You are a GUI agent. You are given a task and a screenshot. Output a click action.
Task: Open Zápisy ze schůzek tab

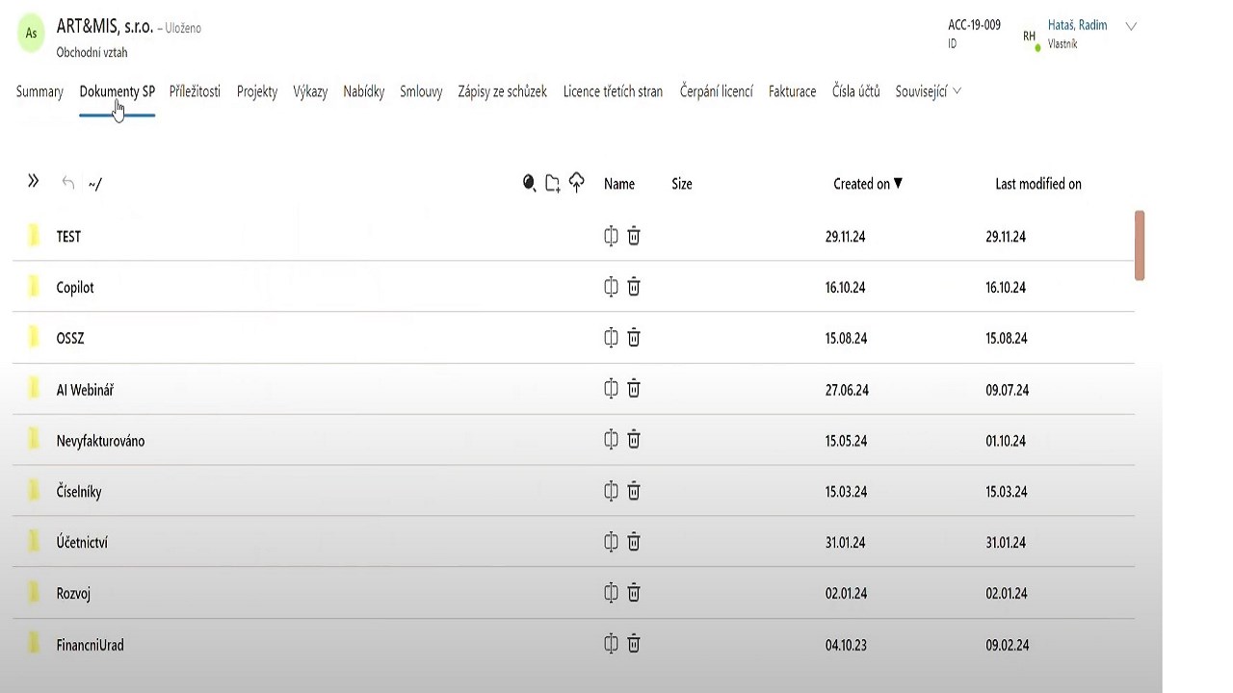pyautogui.click(x=503, y=91)
